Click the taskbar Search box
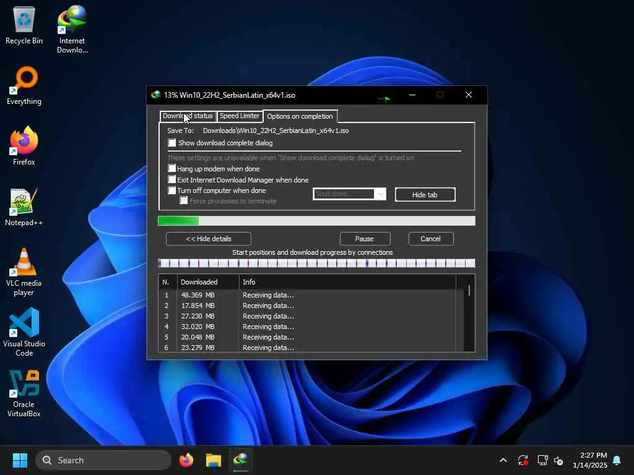This screenshot has height=475, width=634. (103, 460)
